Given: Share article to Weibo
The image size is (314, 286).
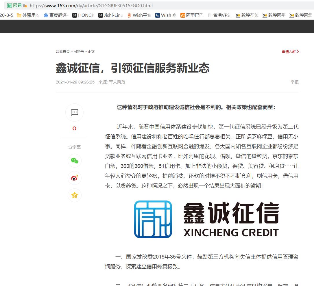Looking at the screenshot, I should pyautogui.click(x=75, y=178).
